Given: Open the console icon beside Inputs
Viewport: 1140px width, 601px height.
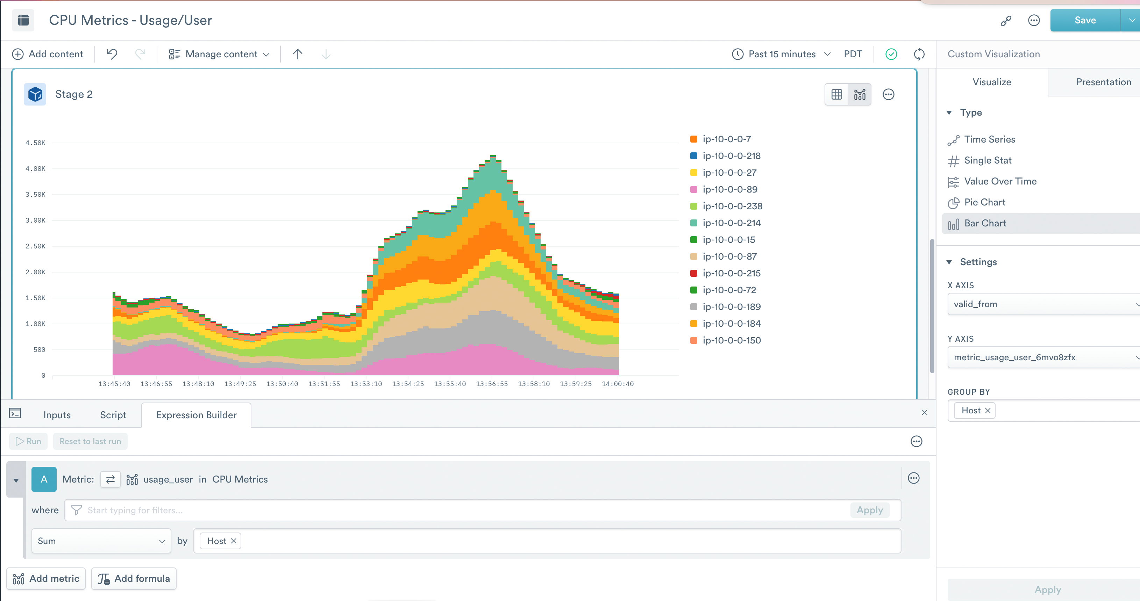Looking at the screenshot, I should (15, 413).
